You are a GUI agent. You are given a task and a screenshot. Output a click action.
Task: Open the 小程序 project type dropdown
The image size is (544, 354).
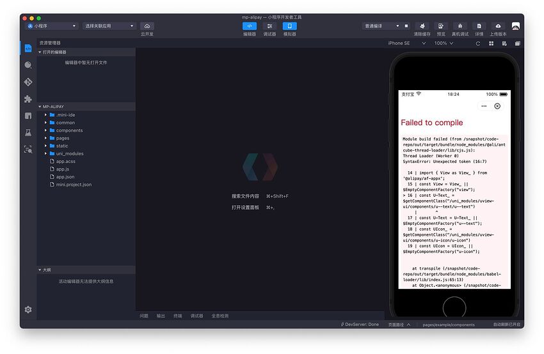pos(52,26)
